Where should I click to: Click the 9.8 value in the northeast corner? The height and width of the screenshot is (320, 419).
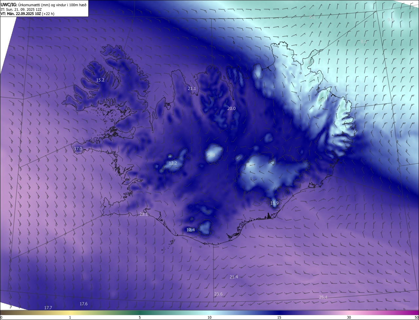click(391, 20)
